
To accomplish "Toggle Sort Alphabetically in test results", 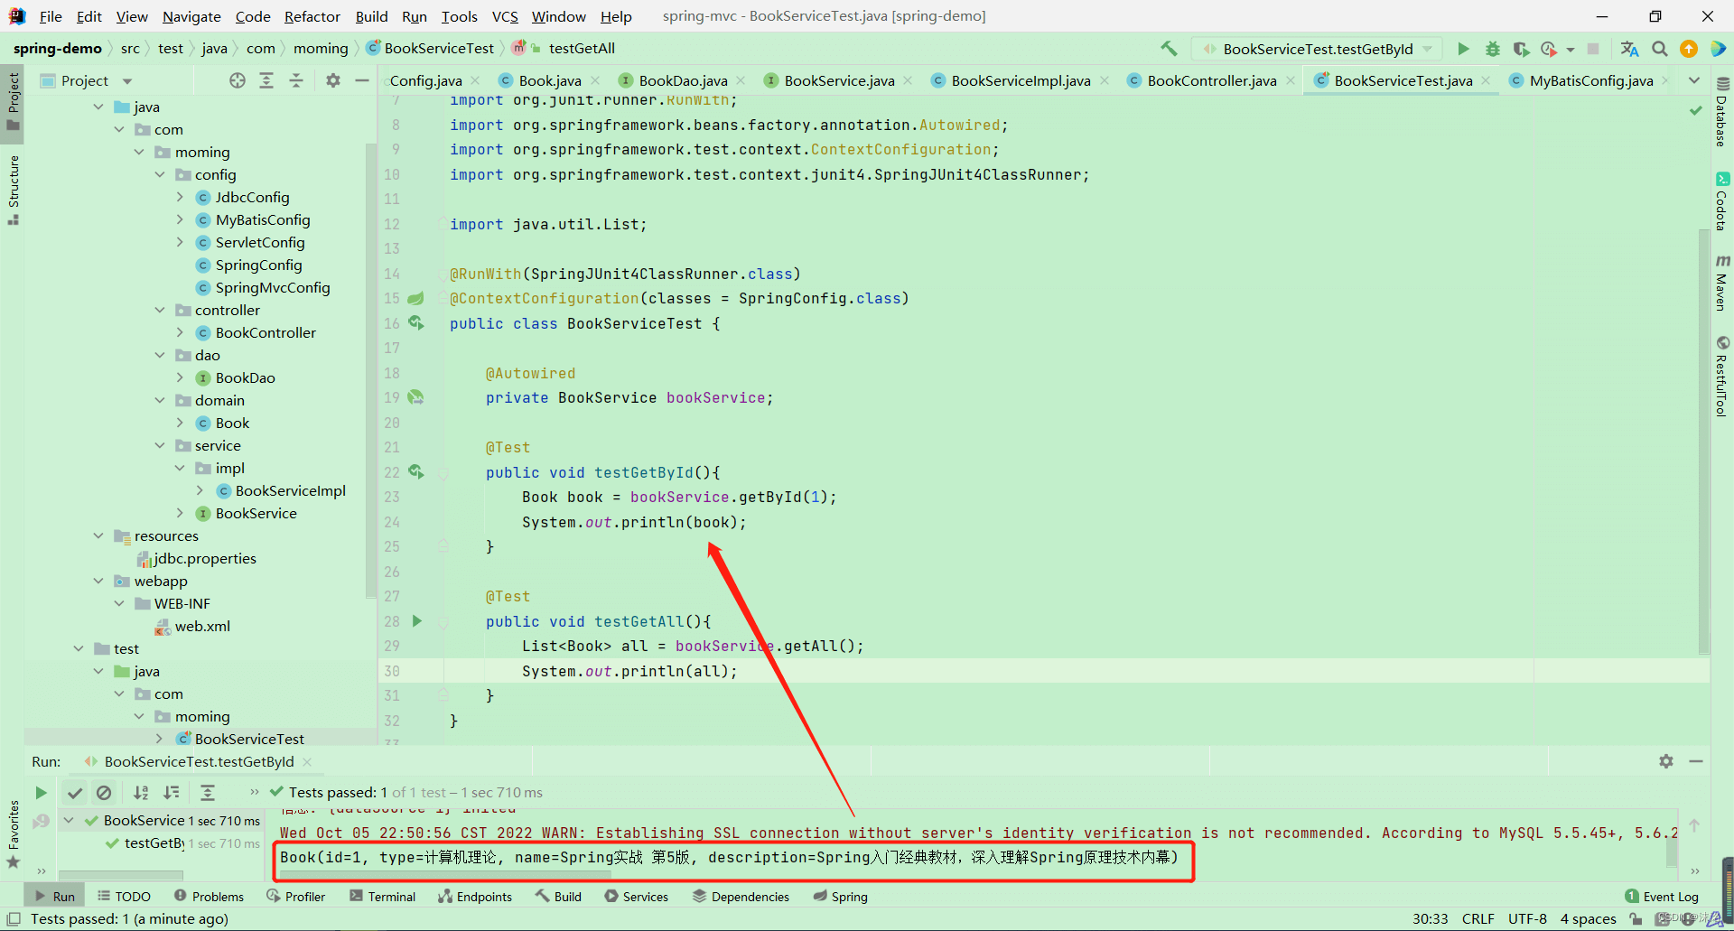I will coord(141,793).
